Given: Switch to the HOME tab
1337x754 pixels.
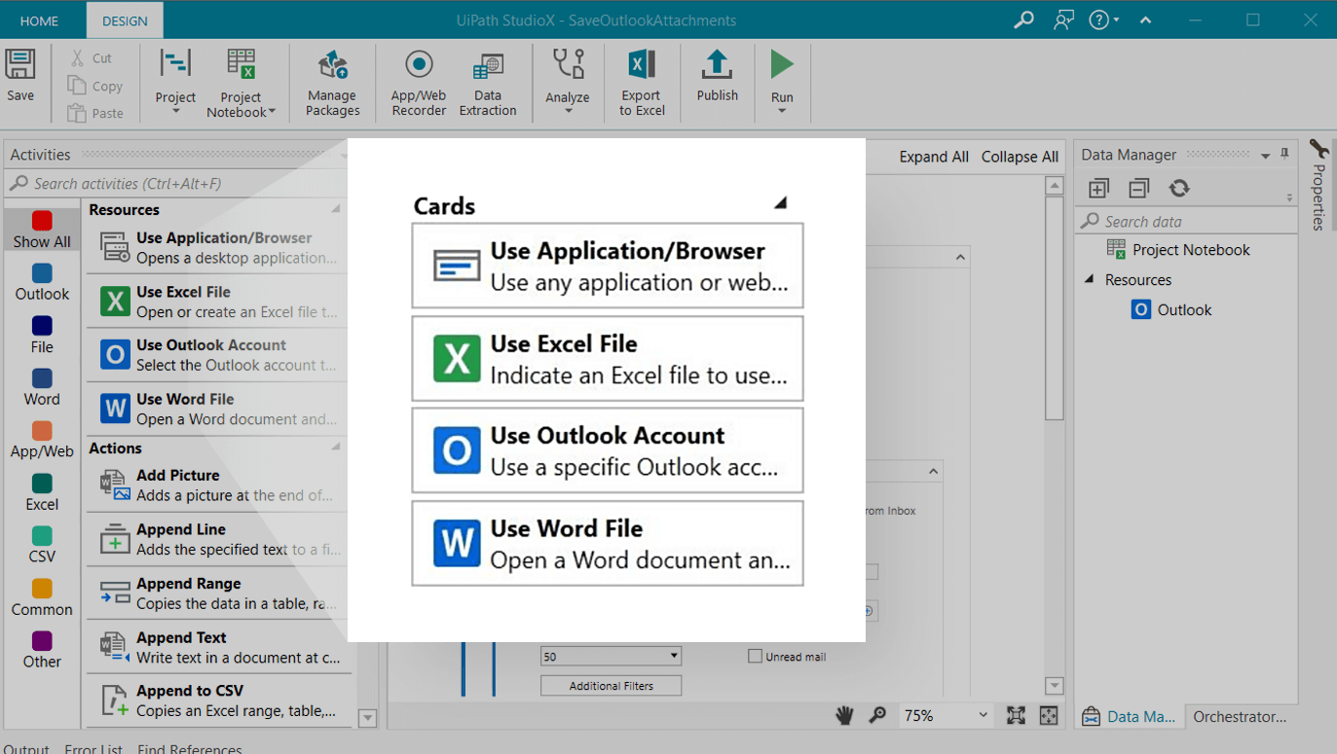Looking at the screenshot, I should coord(39,20).
